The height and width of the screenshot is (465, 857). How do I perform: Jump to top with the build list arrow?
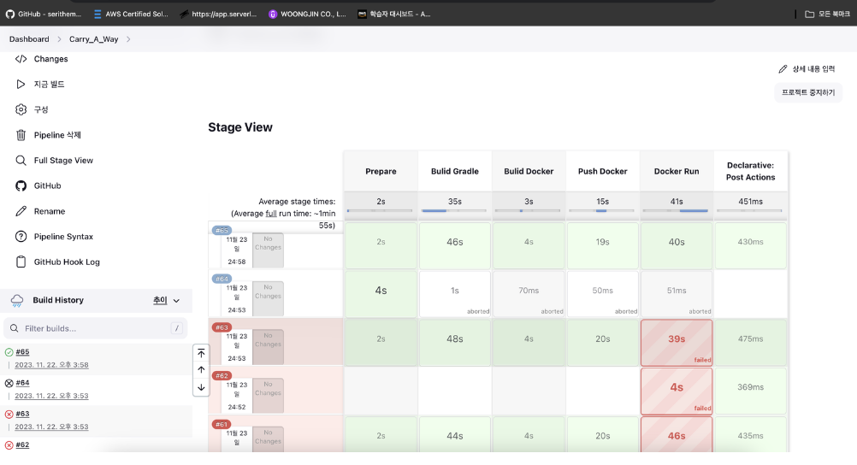[201, 353]
